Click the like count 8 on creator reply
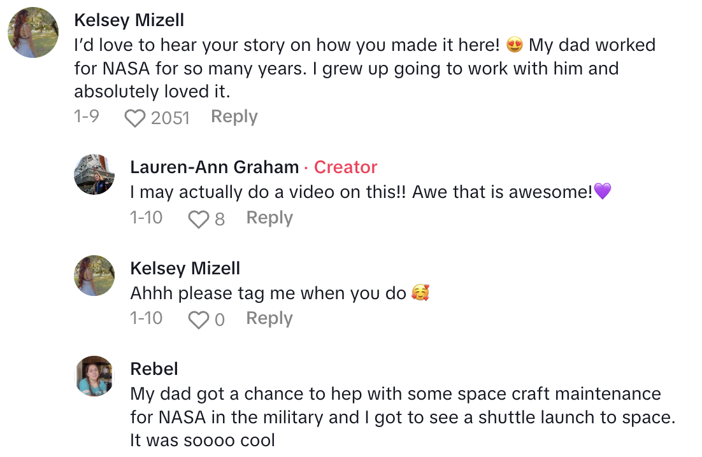The height and width of the screenshot is (457, 702). [x=220, y=219]
